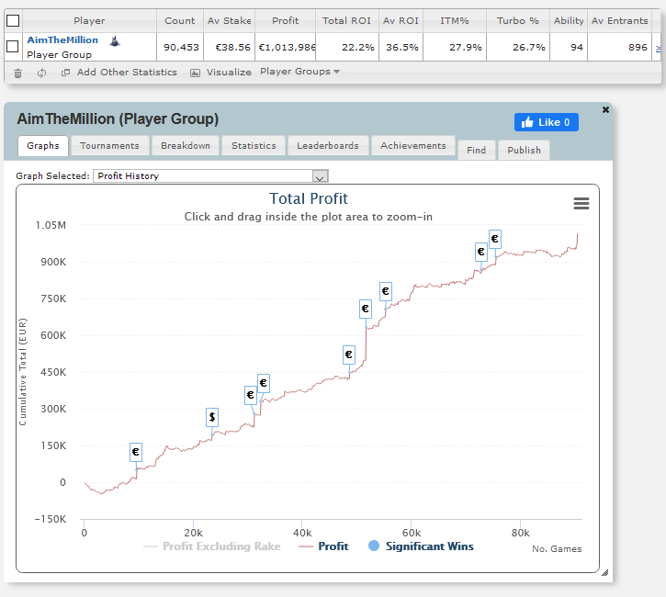Toggle Significant Wins legend series

[421, 546]
